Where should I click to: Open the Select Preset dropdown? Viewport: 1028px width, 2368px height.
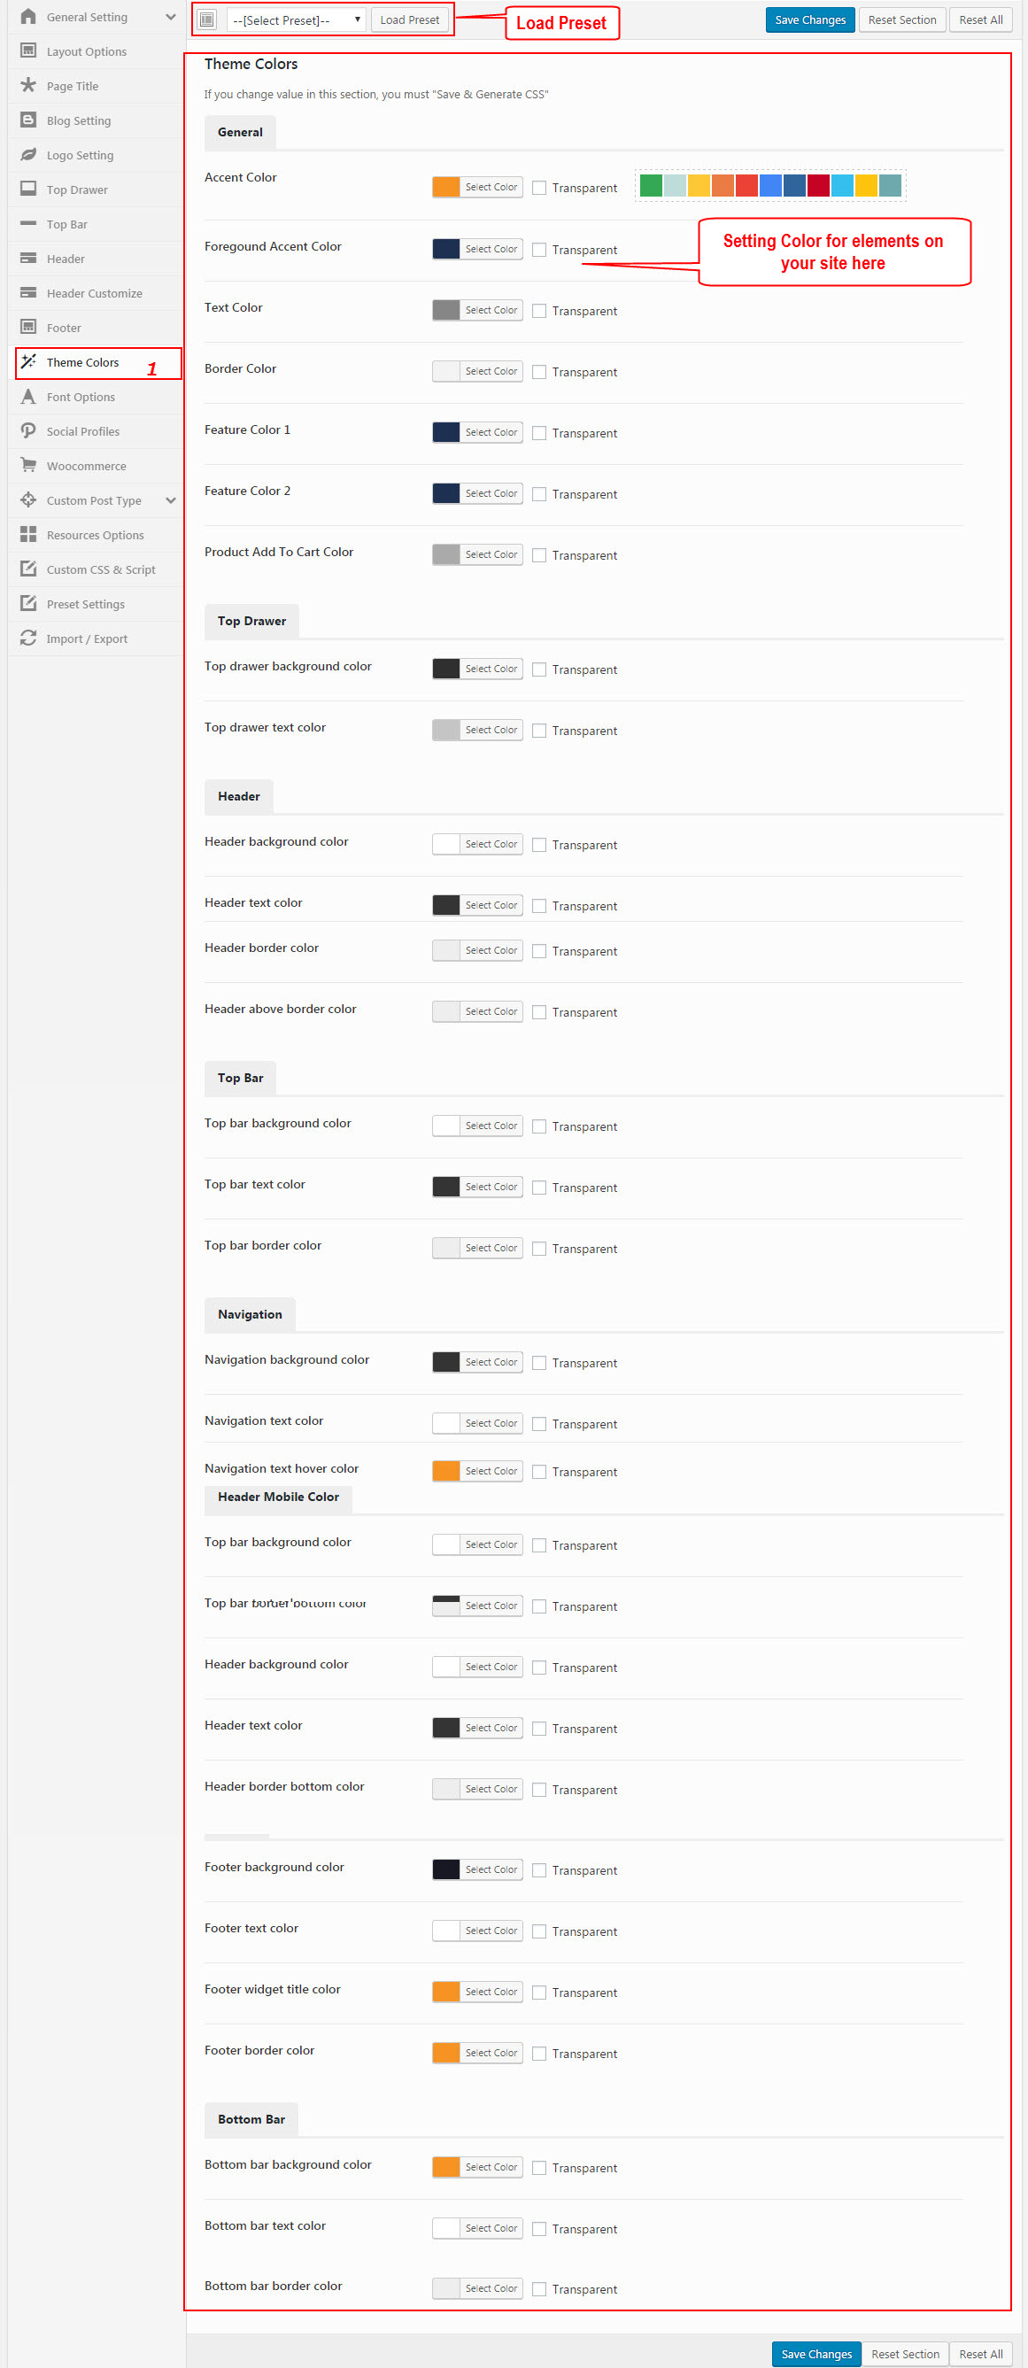click(x=296, y=19)
